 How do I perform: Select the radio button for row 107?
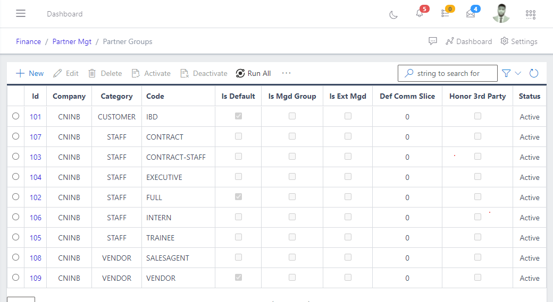[x=15, y=136]
